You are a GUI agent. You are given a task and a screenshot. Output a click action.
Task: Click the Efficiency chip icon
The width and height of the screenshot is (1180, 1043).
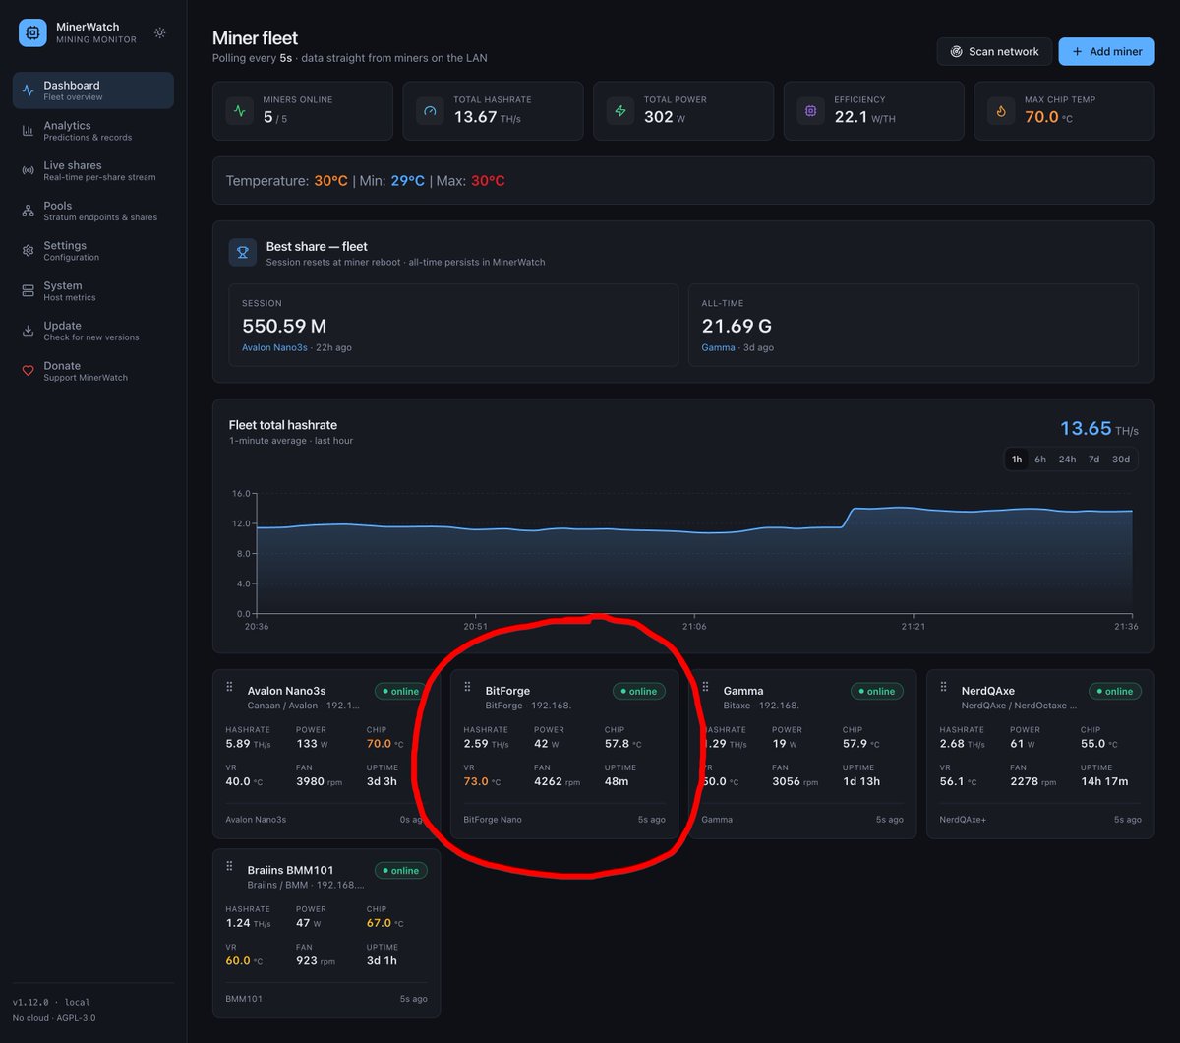[810, 111]
